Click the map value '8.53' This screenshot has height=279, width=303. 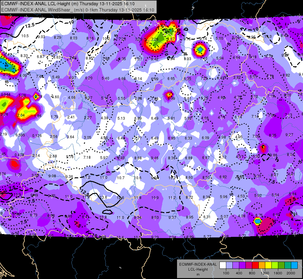[155, 218]
